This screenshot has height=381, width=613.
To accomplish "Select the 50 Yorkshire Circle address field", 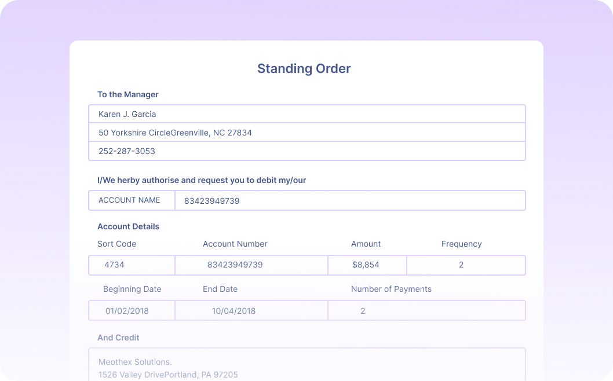I will [306, 133].
